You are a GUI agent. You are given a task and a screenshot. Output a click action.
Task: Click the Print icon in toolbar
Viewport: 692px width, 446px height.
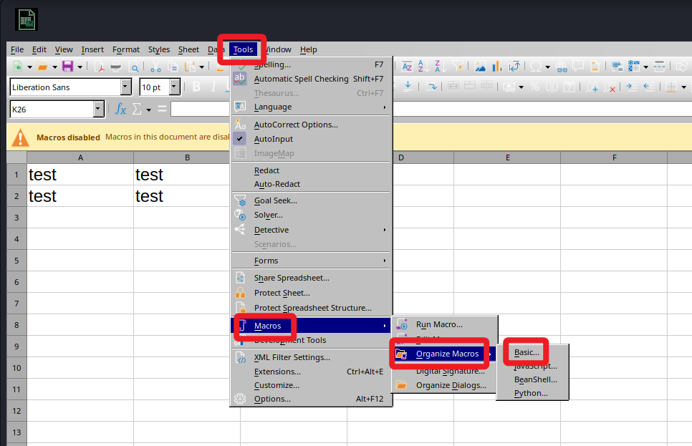point(115,67)
